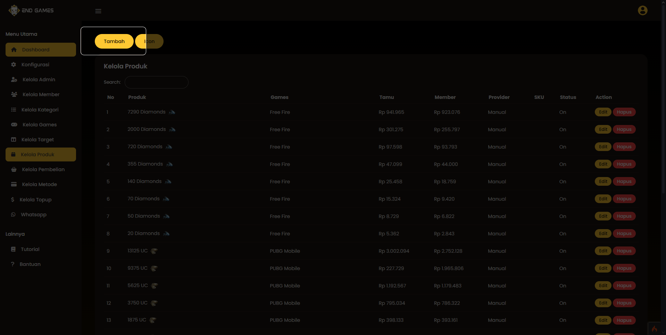The width and height of the screenshot is (666, 335).
Task: Click the Kelola Produk box icon
Action: click(x=13, y=154)
